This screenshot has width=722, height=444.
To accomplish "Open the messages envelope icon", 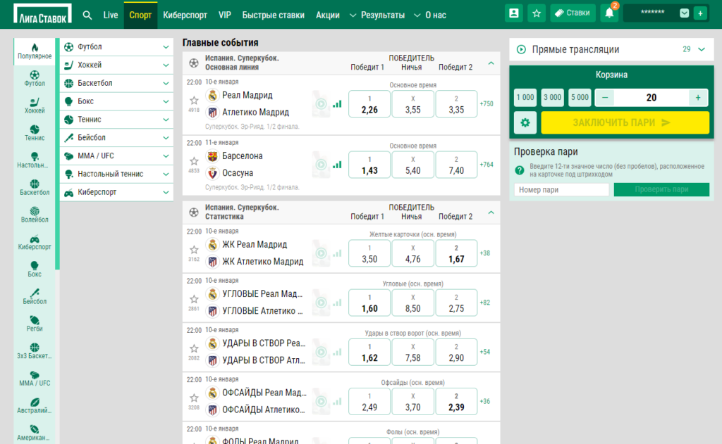I will click(x=684, y=13).
